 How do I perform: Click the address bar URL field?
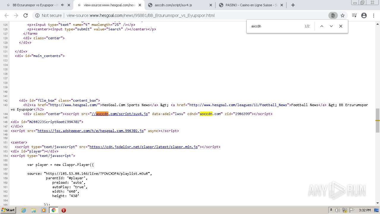(196, 15)
